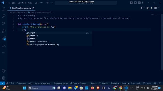Start Go Live server
This screenshot has width=163, height=91.
[115, 83]
